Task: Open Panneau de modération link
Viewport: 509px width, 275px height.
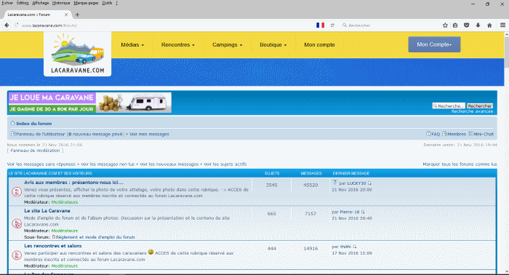Action: (35, 151)
